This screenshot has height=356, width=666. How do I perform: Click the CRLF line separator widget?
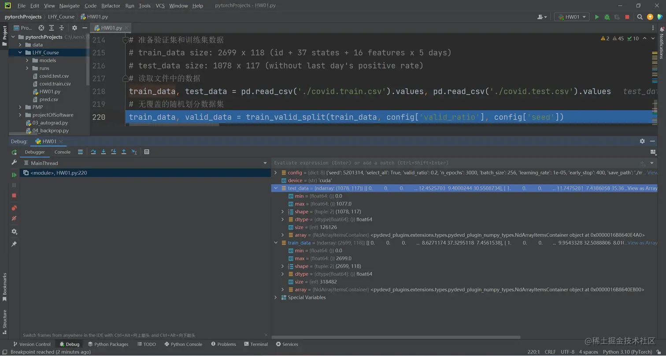coord(550,352)
